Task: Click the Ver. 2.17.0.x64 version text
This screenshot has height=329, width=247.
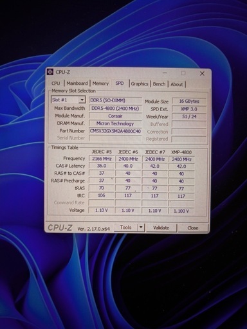Action: 93,229
